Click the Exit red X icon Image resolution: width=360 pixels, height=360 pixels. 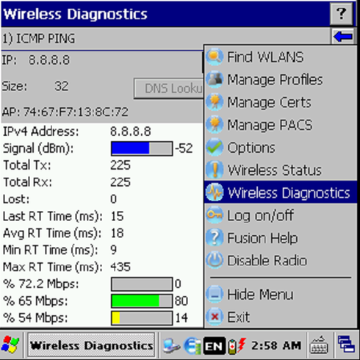215,317
